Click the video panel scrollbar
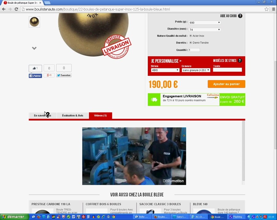Screen dimensions: 277x220 (244, 151)
